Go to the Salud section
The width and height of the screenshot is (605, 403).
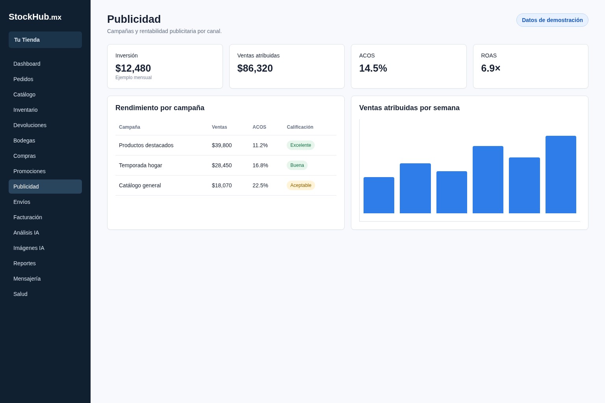(45, 294)
